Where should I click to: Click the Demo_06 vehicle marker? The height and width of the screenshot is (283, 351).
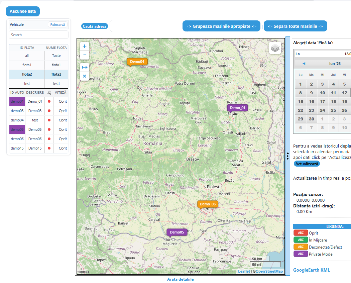[208, 204]
